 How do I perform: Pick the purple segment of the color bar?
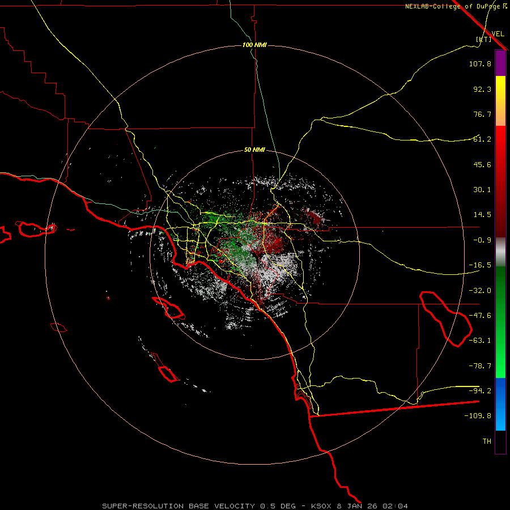[500, 63]
